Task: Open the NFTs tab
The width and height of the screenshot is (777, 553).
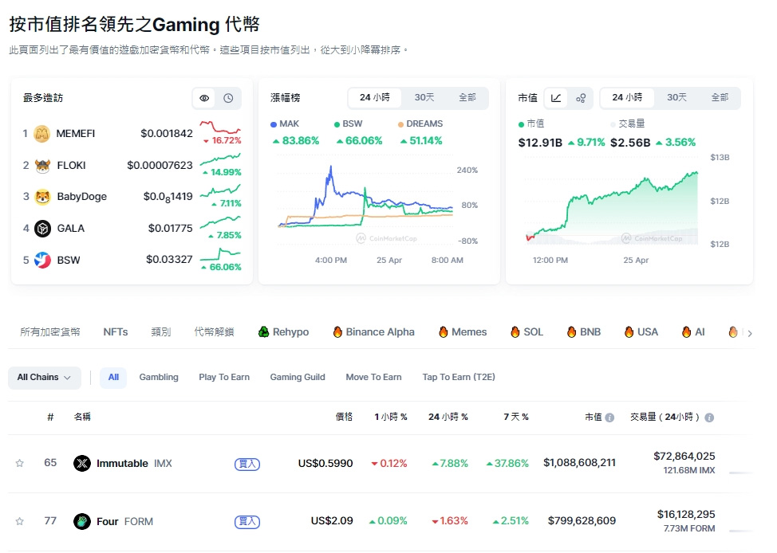Action: (x=114, y=331)
